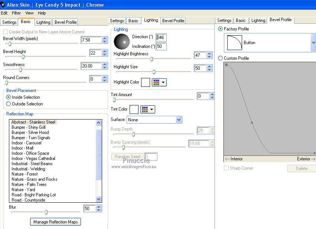Click the Bevel Height slider thumb
316x229 pixels.
pyautogui.click(x=23, y=57)
